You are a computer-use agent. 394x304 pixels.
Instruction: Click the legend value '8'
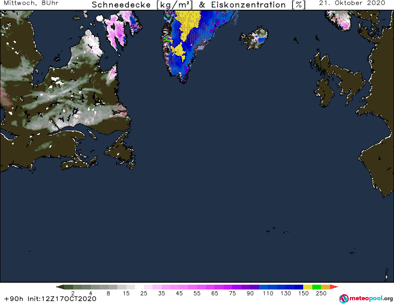click(x=108, y=293)
